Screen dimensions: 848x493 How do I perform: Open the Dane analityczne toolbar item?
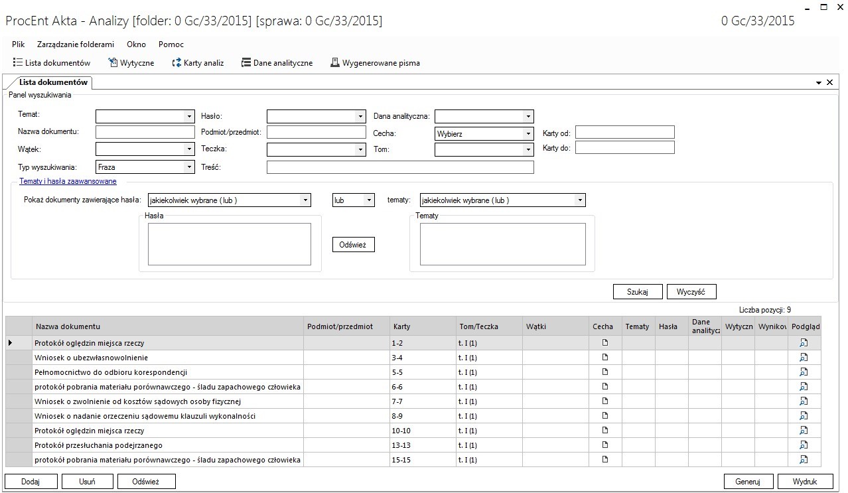pos(277,63)
